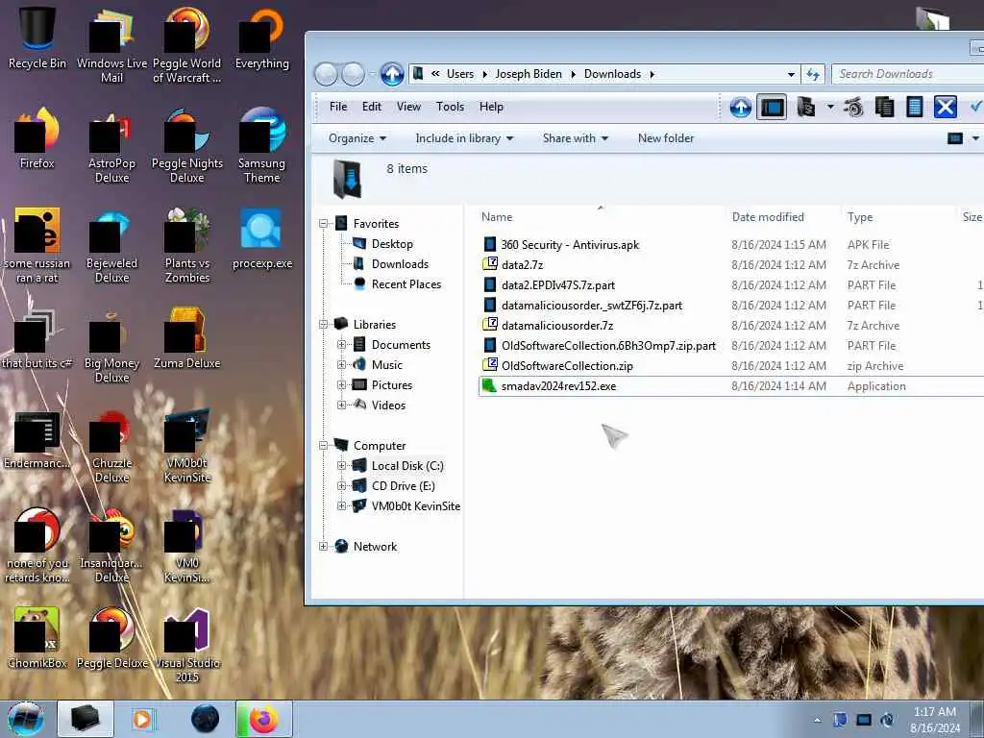984x738 pixels.
Task: Click the change view icon on command bar
Action: coord(954,138)
